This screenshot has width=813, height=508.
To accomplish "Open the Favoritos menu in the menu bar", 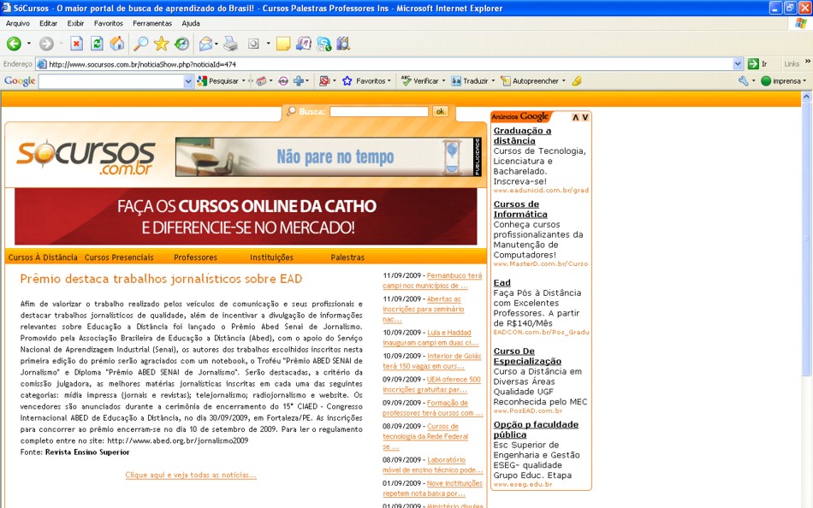I will coord(109,23).
